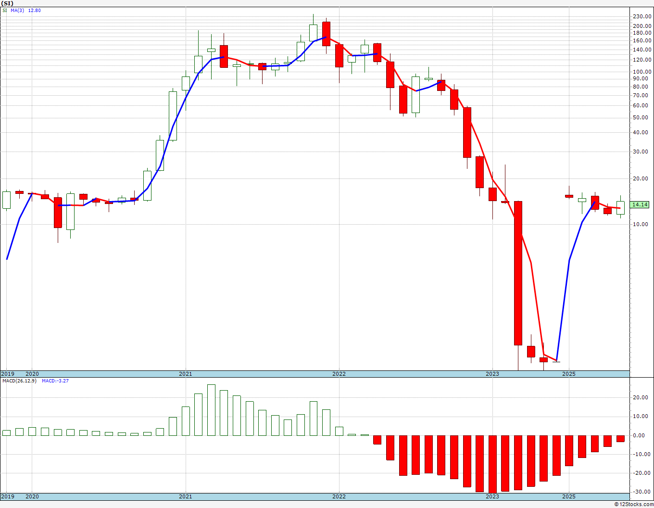This screenshot has width=654, height=508.
Task: Select the 2020 label on the MACD timeline
Action: click(32, 496)
